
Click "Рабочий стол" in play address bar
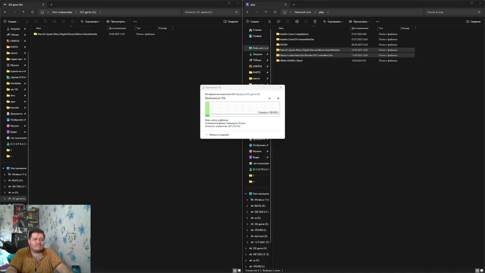pyautogui.click(x=303, y=12)
